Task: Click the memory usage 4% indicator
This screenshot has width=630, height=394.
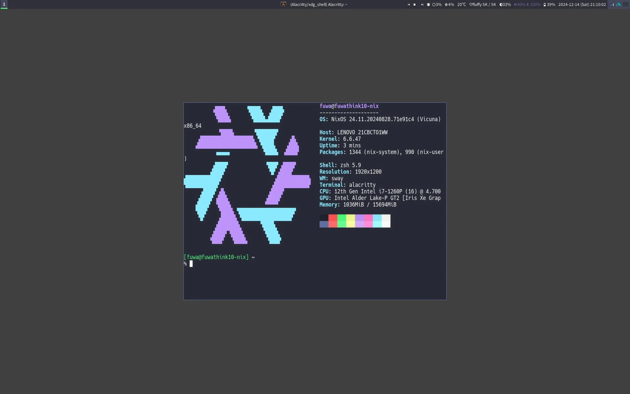Action: (449, 5)
